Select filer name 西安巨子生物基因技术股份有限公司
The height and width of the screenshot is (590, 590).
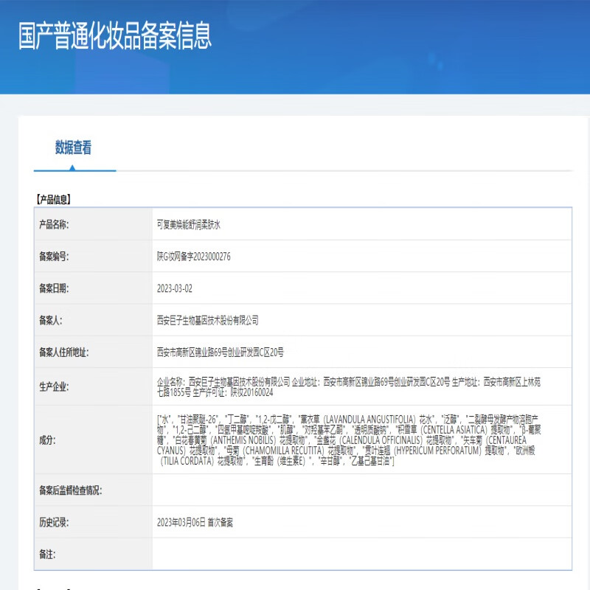[x=208, y=320]
